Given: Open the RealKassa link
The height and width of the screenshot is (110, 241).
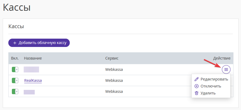Looking at the screenshot, I should pos(33,80).
